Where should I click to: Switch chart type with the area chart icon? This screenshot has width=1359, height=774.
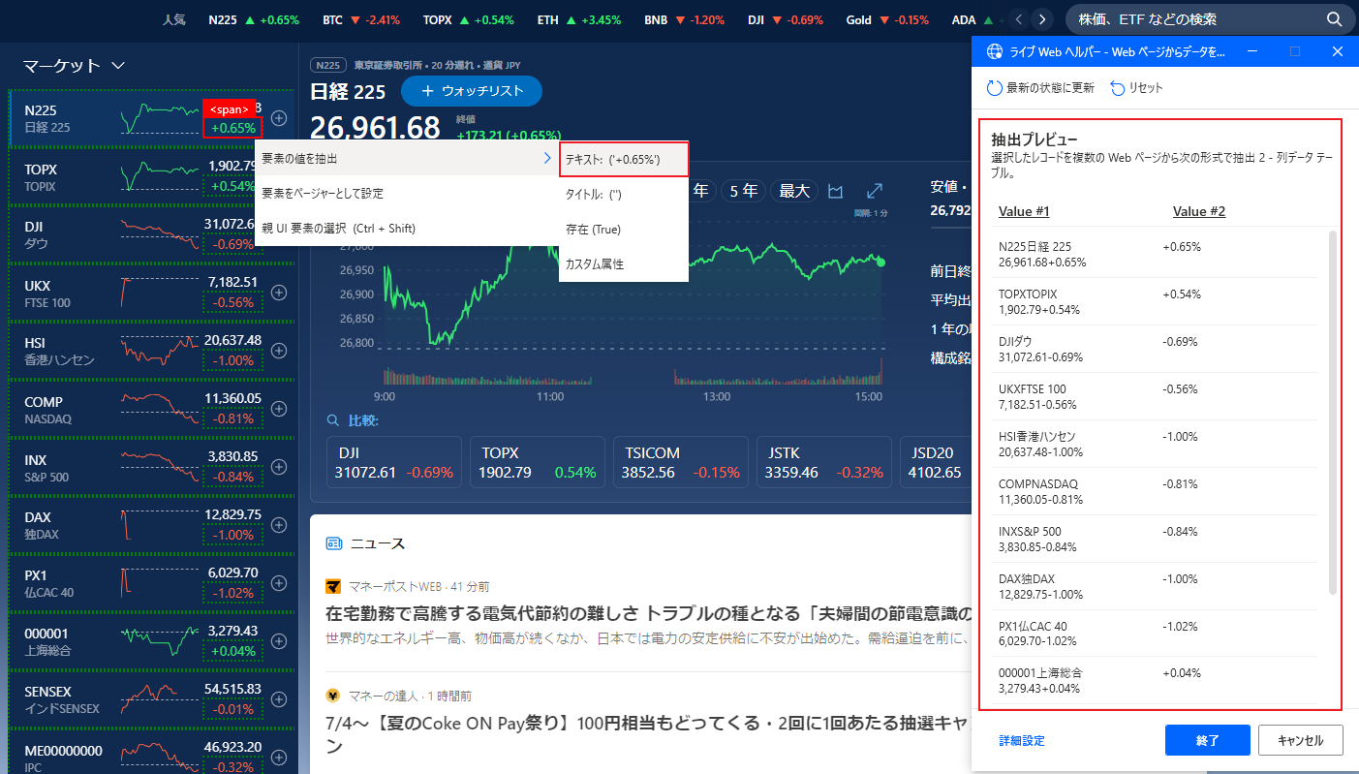click(837, 191)
